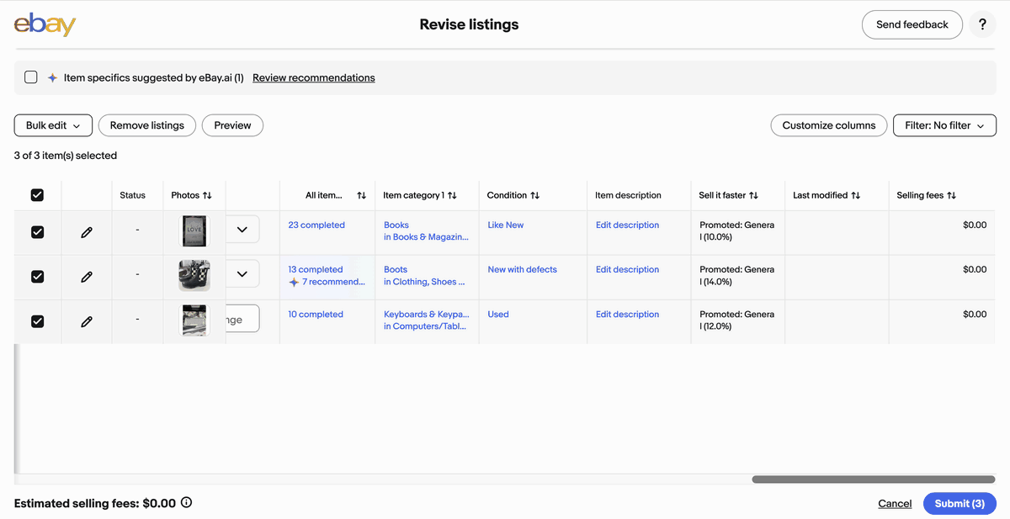Open the Filter: No filter dropdown
1010x519 pixels.
coord(944,125)
